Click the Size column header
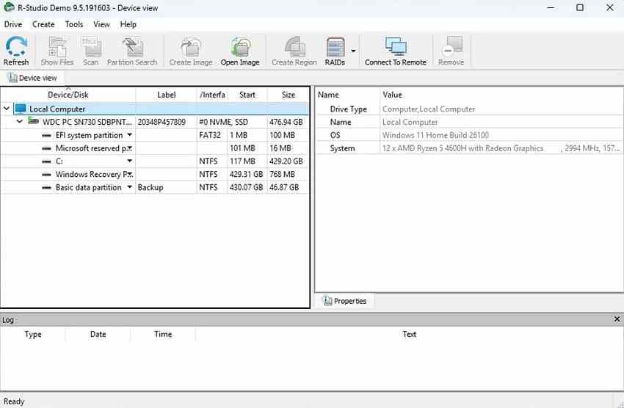The height and width of the screenshot is (408, 624). tap(288, 95)
